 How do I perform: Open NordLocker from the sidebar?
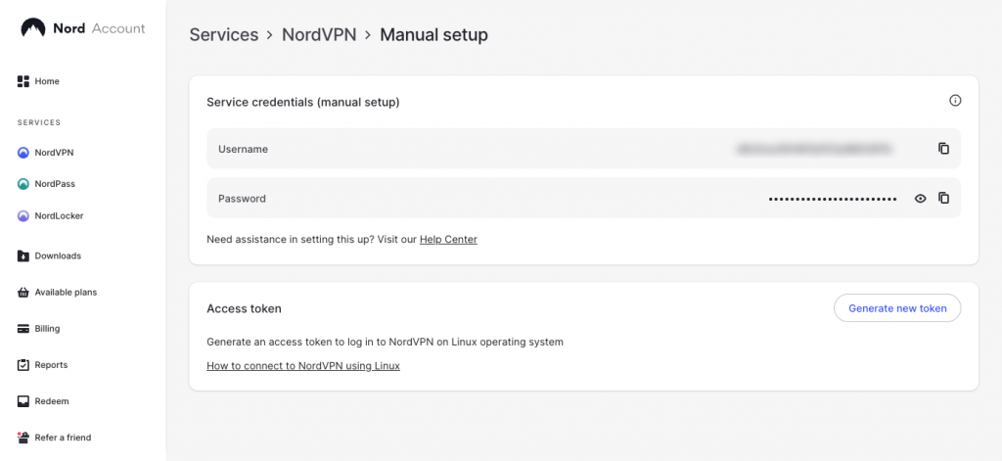(59, 215)
